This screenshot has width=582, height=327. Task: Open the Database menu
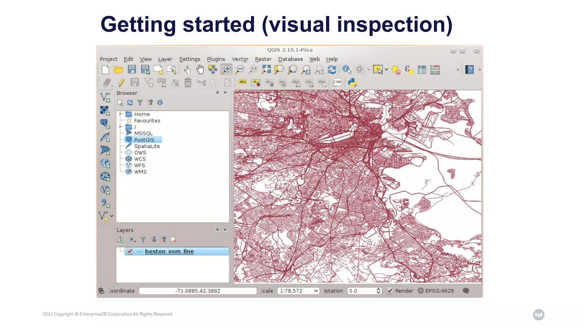pyautogui.click(x=290, y=59)
